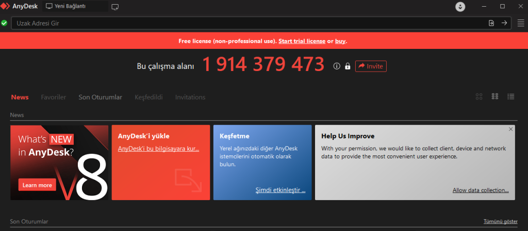Click the Keşfetme blue card
528x231 pixels.
coord(262,163)
